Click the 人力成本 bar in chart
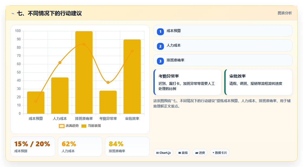This screenshot has width=303, height=167. pos(60,96)
